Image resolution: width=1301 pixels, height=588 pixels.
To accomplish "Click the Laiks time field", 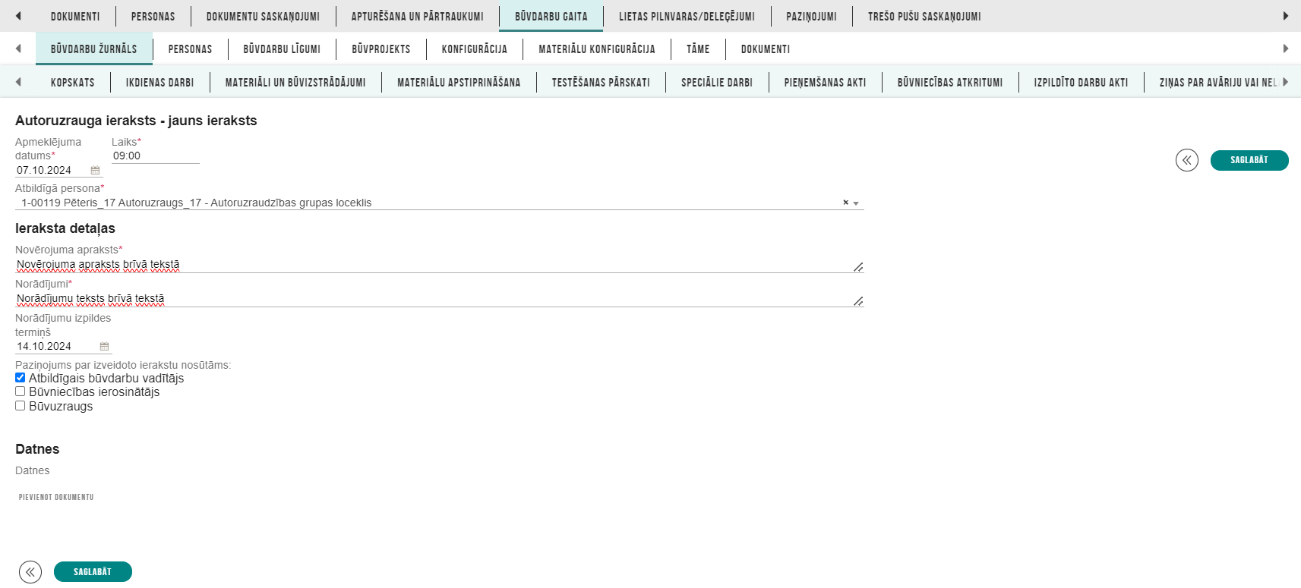I will click(155, 156).
